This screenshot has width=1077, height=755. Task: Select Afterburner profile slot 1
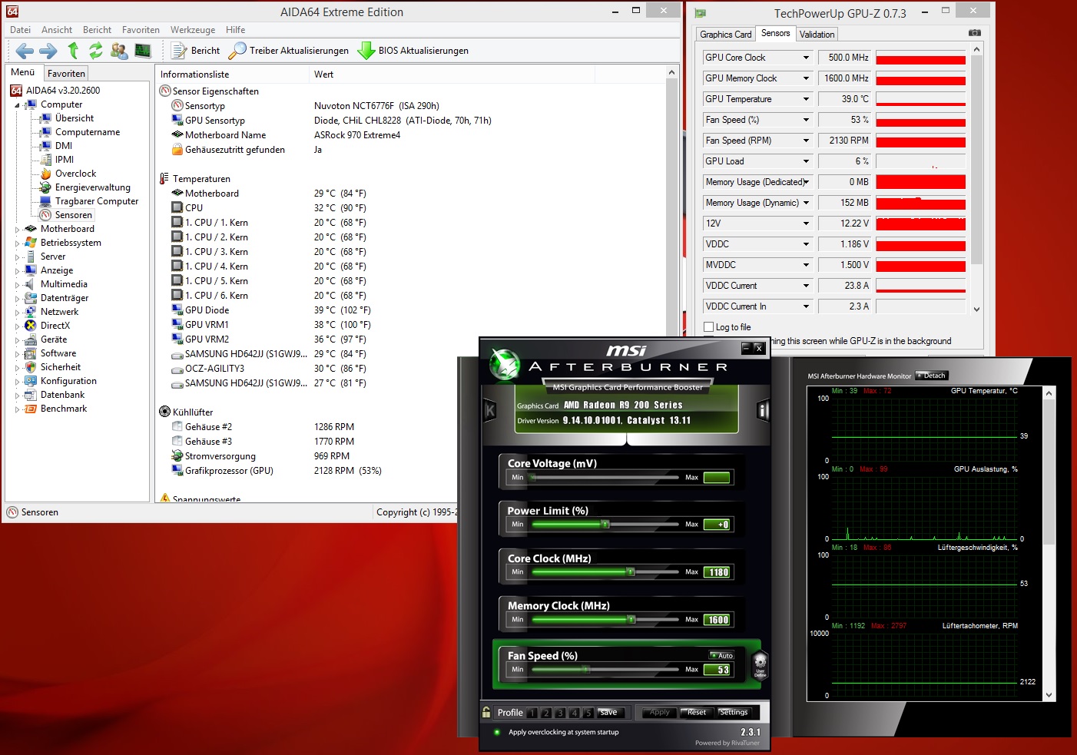pos(532,713)
